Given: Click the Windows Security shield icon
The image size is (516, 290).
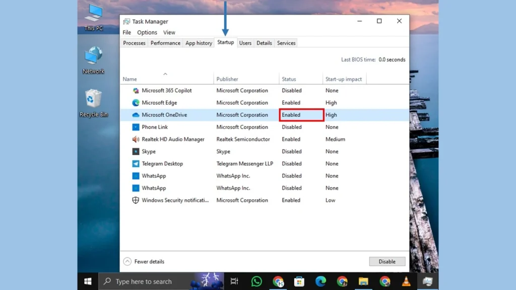Looking at the screenshot, I should coord(136,200).
